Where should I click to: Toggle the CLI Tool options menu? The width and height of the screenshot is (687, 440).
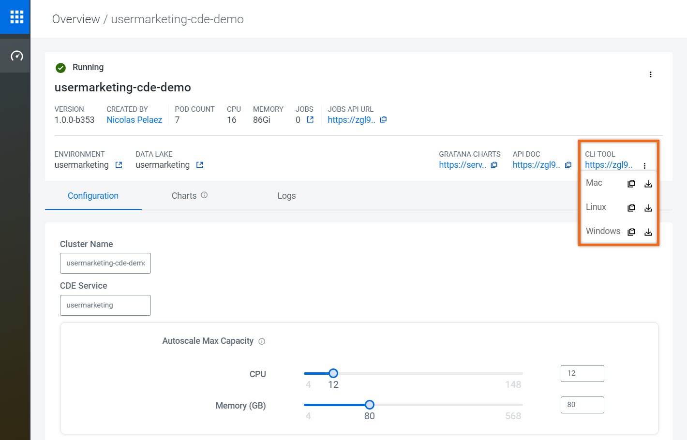click(x=644, y=166)
